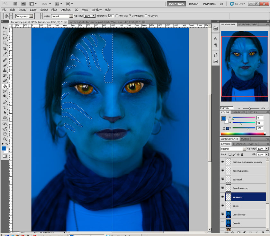Open the Filter menu

pos(54,10)
